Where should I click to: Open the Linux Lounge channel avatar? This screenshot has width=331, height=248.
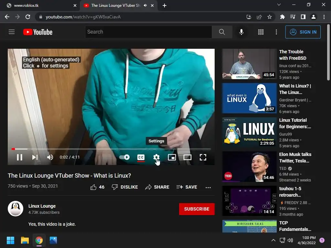point(16,209)
